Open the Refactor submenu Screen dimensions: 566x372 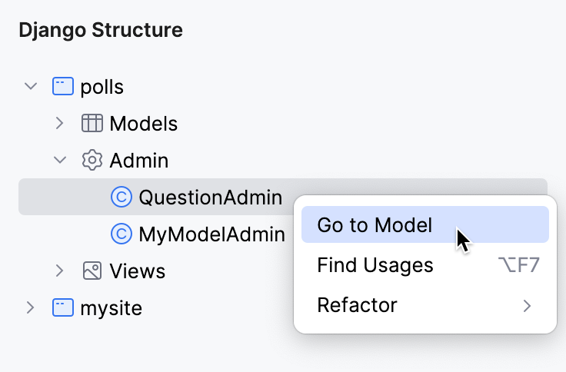357,305
